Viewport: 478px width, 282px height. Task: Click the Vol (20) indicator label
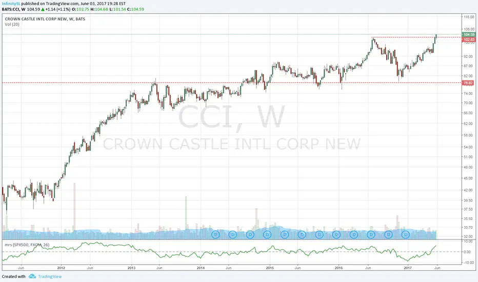12,25
